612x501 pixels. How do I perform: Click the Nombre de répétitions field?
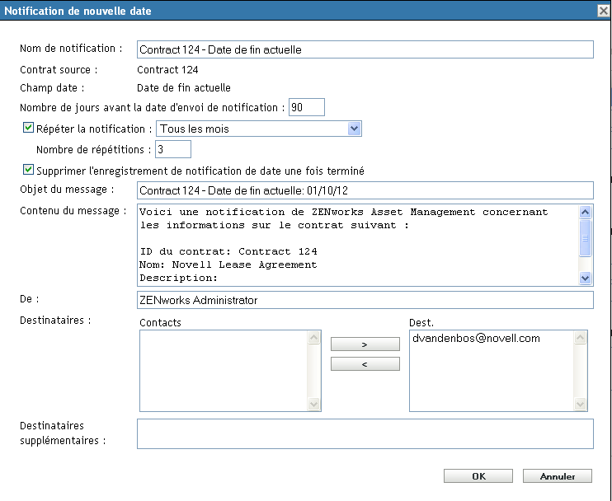(x=172, y=149)
